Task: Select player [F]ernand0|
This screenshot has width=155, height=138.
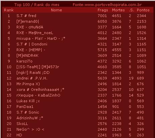Action: click(x=28, y=21)
